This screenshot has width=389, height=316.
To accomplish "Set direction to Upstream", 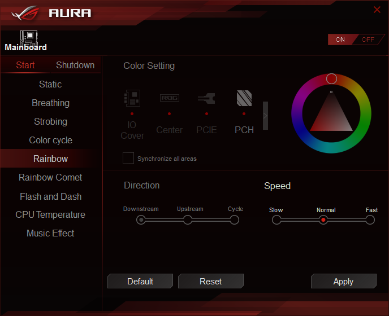I will click(x=188, y=220).
